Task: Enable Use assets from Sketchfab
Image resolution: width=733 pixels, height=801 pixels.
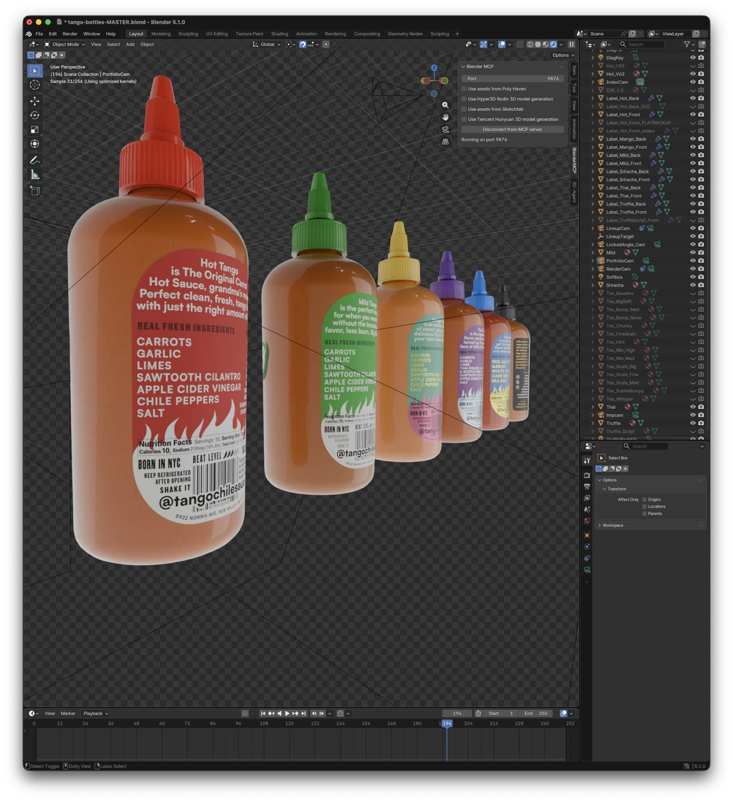Action: (464, 109)
